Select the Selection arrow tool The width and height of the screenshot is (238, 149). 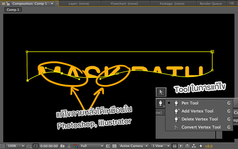161,92
